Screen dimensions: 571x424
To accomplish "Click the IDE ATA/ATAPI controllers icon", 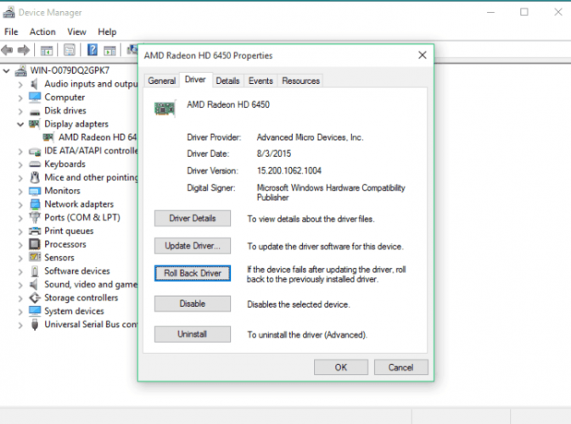I will click(35, 151).
